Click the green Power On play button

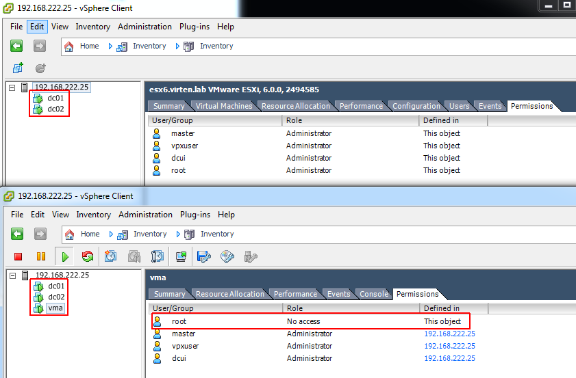click(x=65, y=256)
